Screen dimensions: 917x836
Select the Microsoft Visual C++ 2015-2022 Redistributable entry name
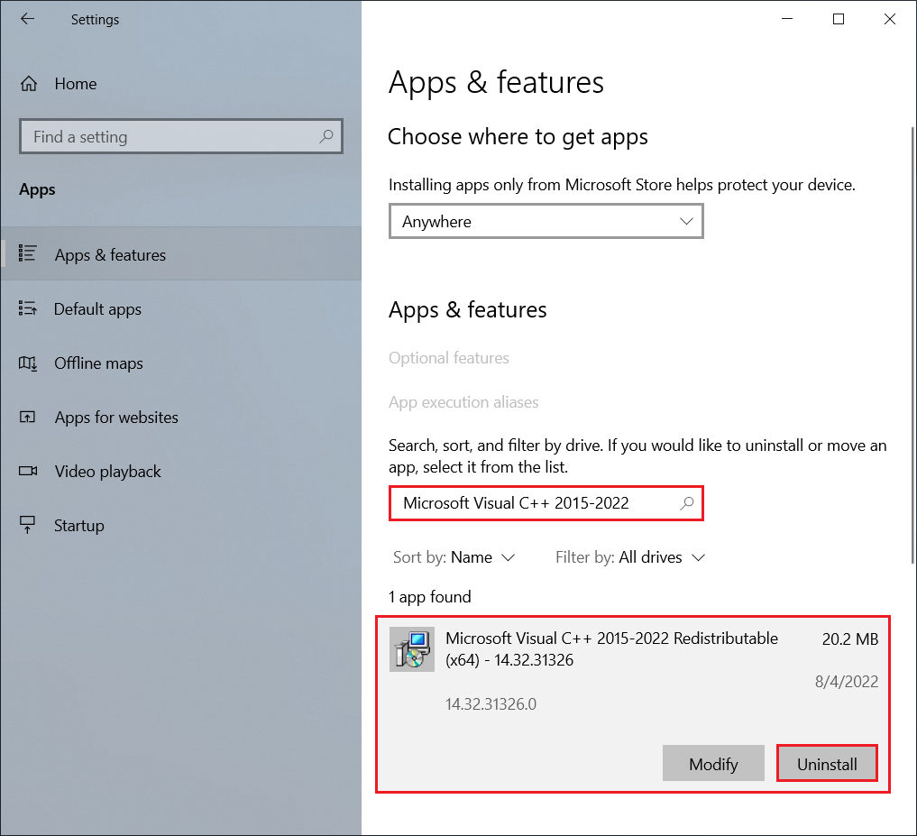[611, 649]
